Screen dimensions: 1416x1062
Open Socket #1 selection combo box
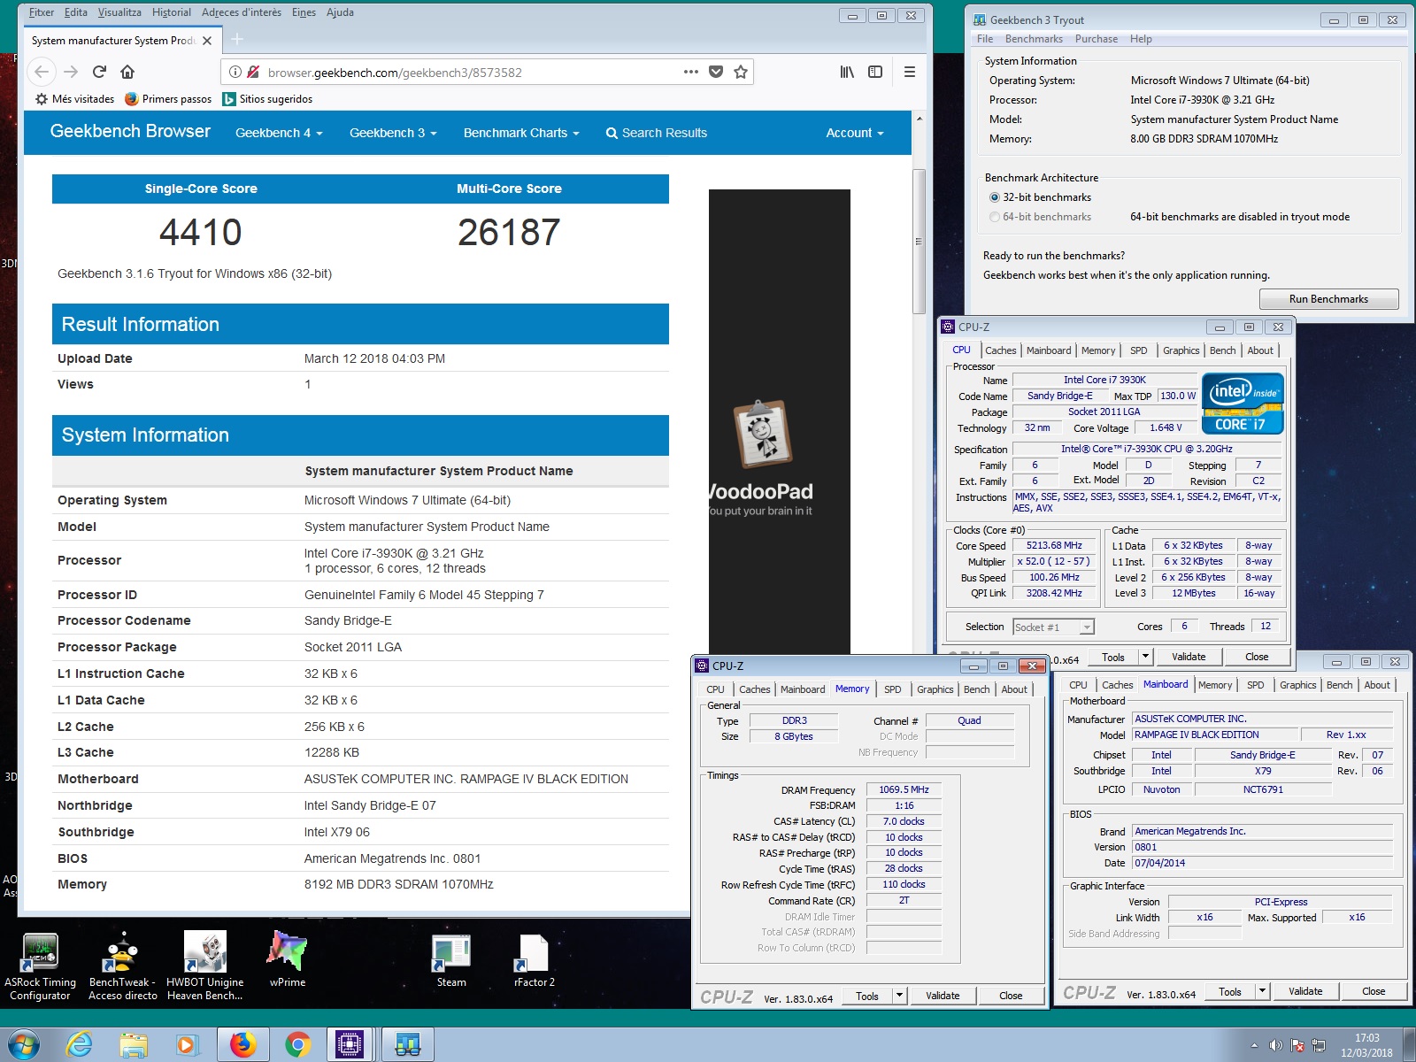(x=1053, y=627)
